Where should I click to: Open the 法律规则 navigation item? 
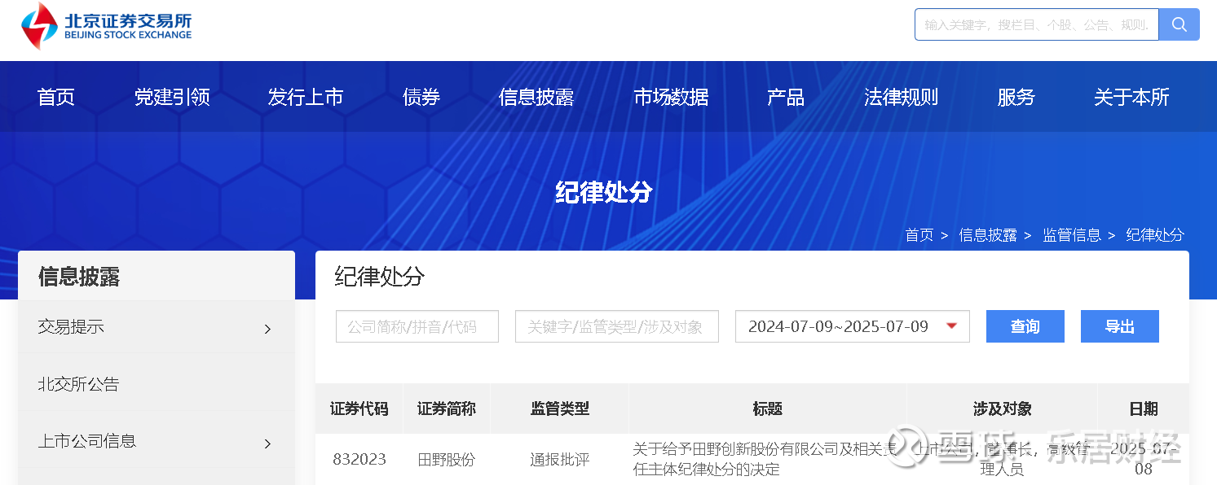tap(902, 98)
